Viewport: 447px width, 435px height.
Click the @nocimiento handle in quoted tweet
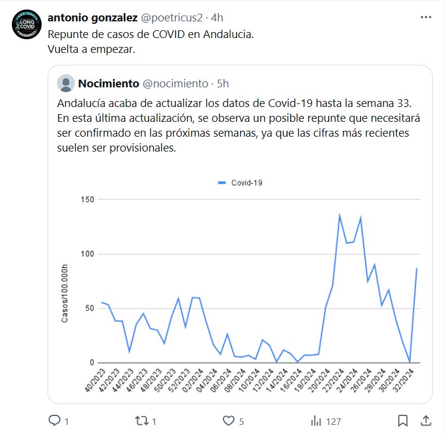click(x=176, y=83)
